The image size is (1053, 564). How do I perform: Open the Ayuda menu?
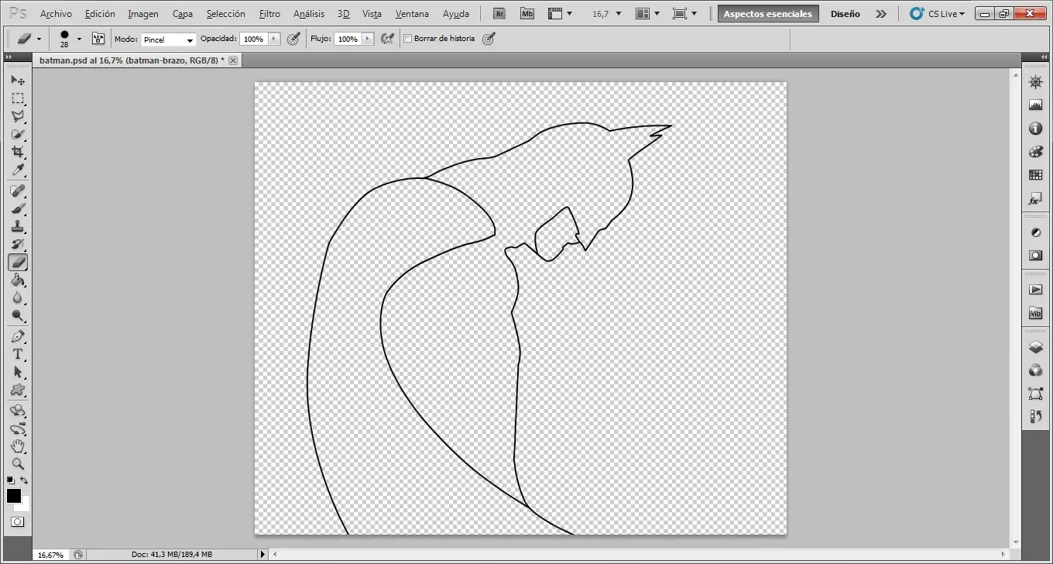click(456, 14)
